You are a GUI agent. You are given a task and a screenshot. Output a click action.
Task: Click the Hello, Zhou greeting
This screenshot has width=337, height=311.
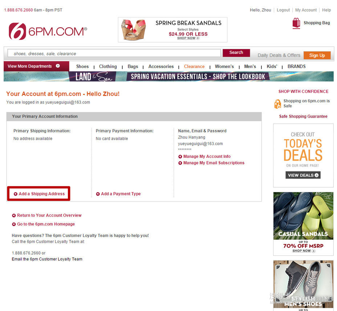260,10
